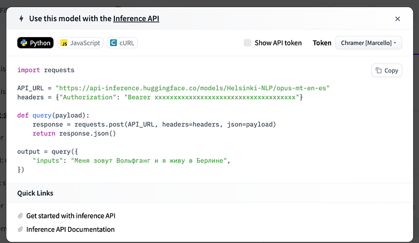Click the 'def query(payload):' line
Viewport: 419px width, 243px height.
pos(53,115)
